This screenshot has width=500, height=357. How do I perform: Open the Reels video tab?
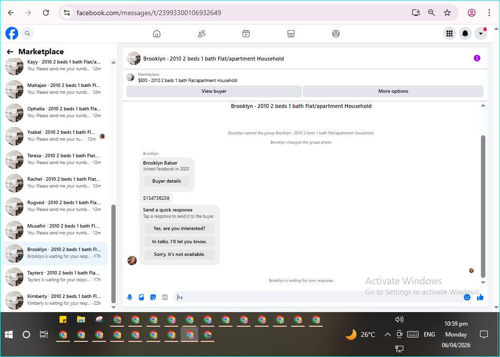(x=246, y=34)
